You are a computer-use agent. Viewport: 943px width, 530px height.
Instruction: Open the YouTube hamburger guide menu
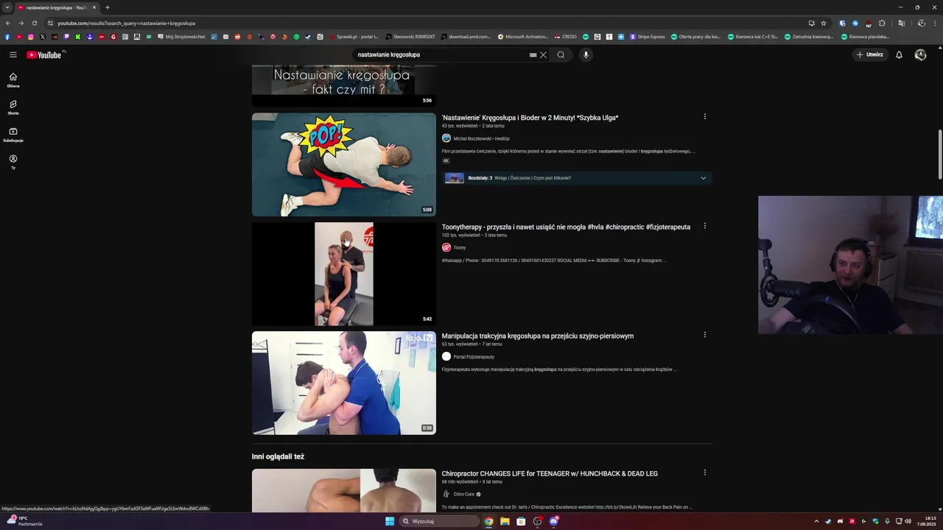click(13, 54)
